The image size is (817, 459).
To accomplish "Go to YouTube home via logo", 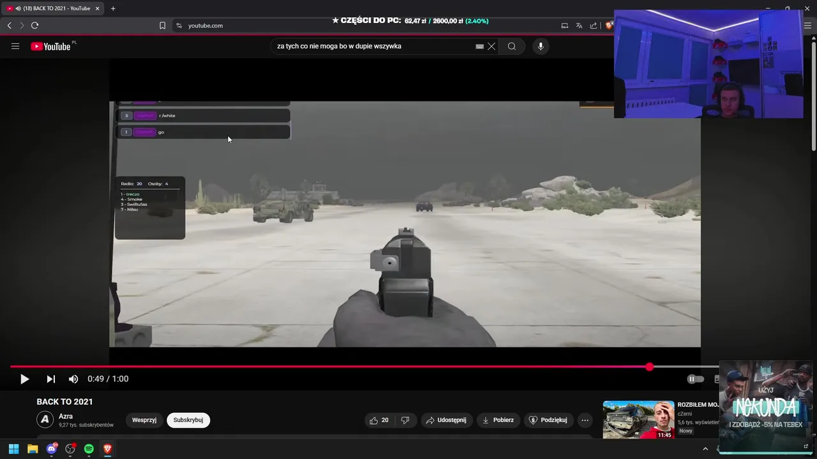I will click(x=51, y=46).
